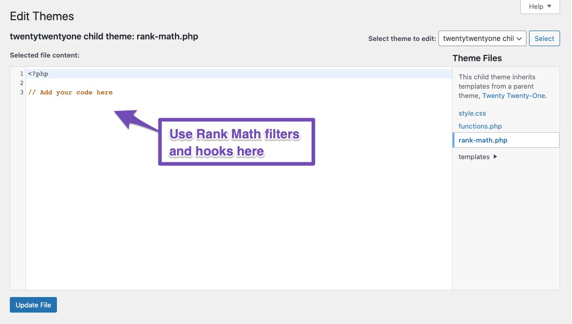Visit the Twenty Twenty-One parent theme link
Viewport: 572px width, 324px height.
coord(513,95)
